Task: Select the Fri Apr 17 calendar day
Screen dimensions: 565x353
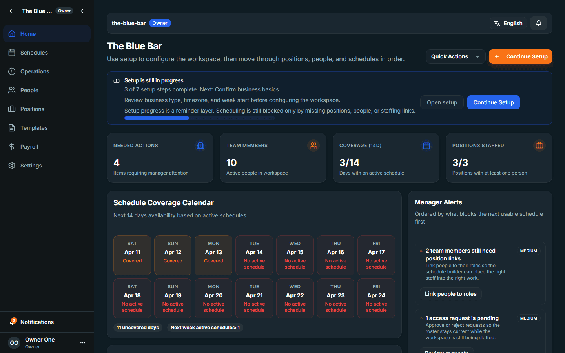Action: [x=376, y=255]
